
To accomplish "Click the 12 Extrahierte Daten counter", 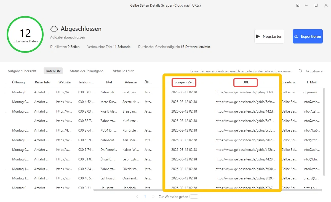I will (25, 34).
